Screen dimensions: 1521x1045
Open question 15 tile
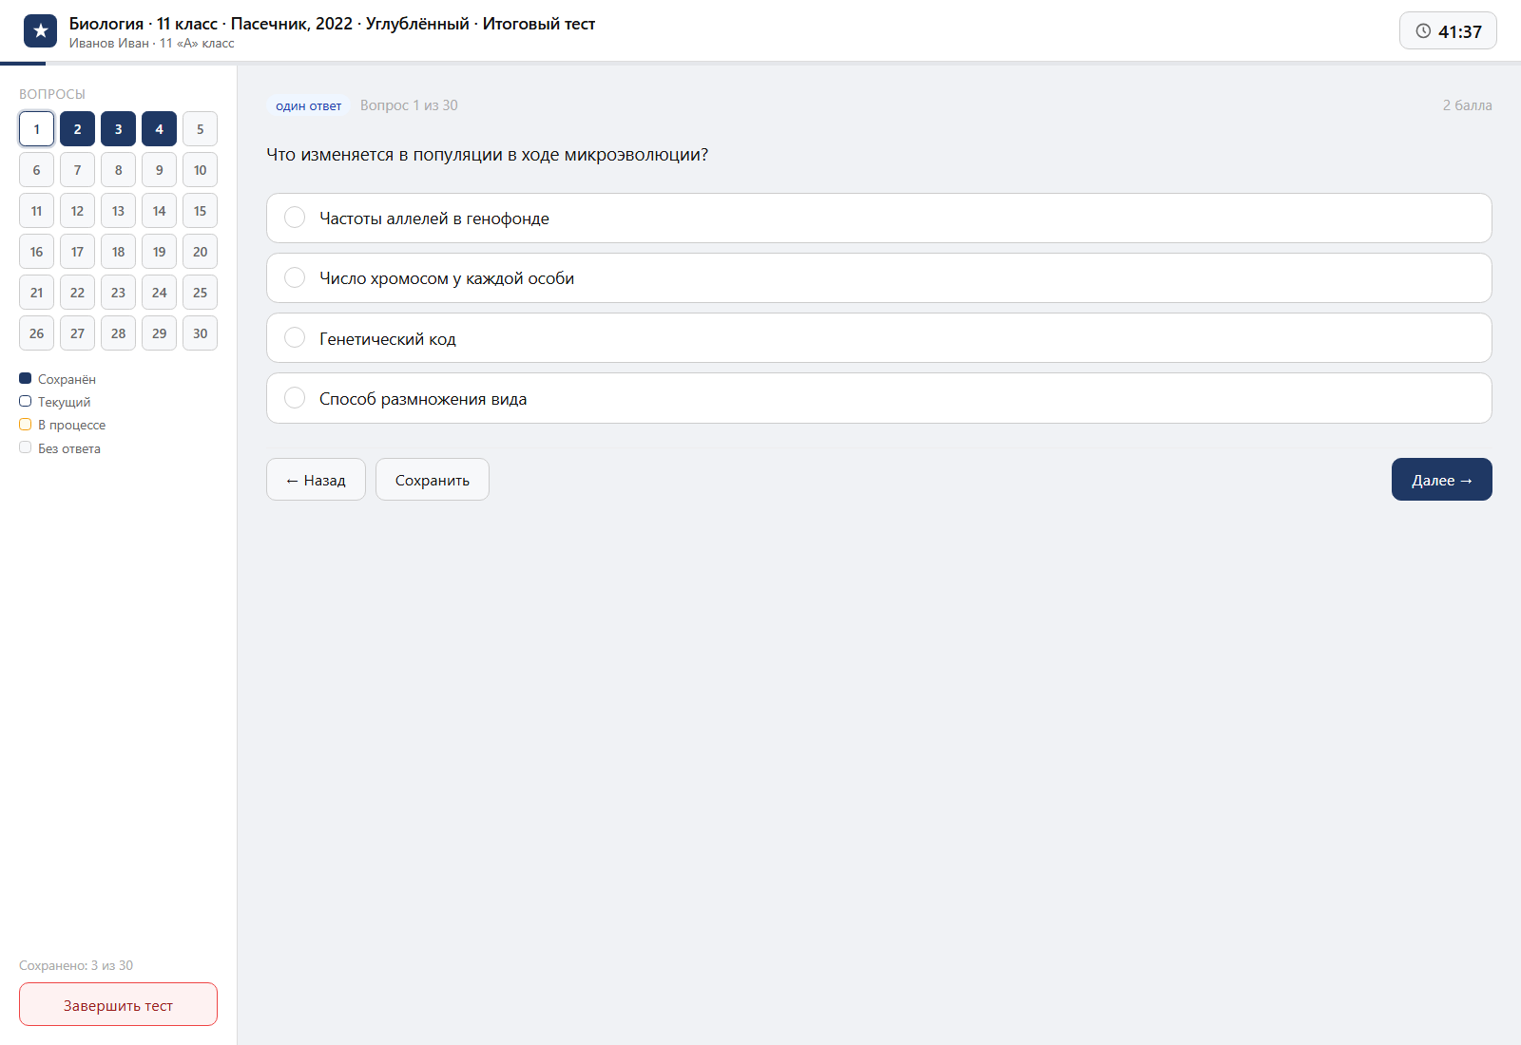pos(200,211)
